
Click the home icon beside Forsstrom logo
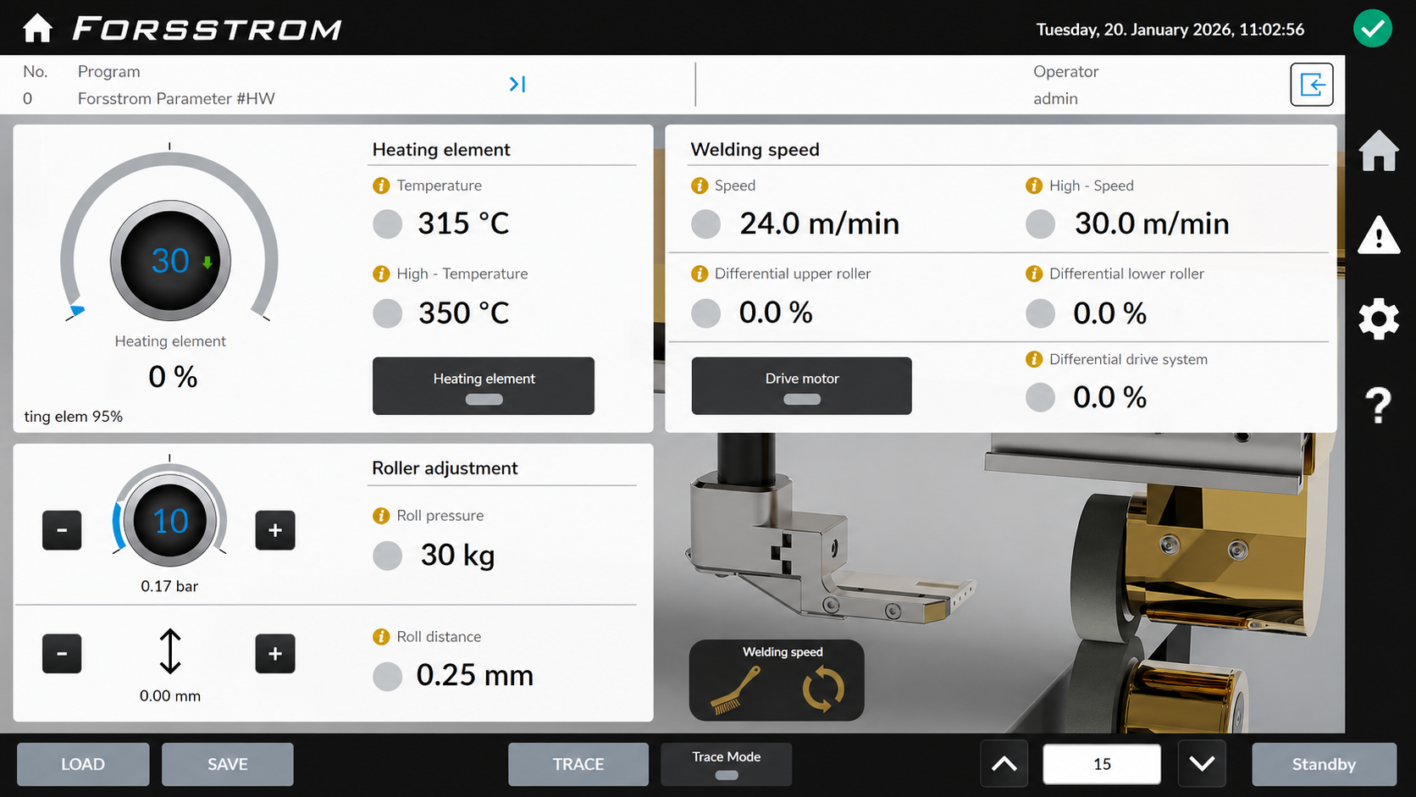(37, 29)
